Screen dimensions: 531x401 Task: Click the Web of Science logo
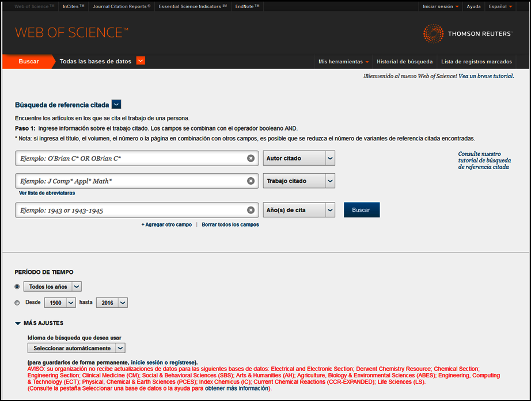(71, 32)
